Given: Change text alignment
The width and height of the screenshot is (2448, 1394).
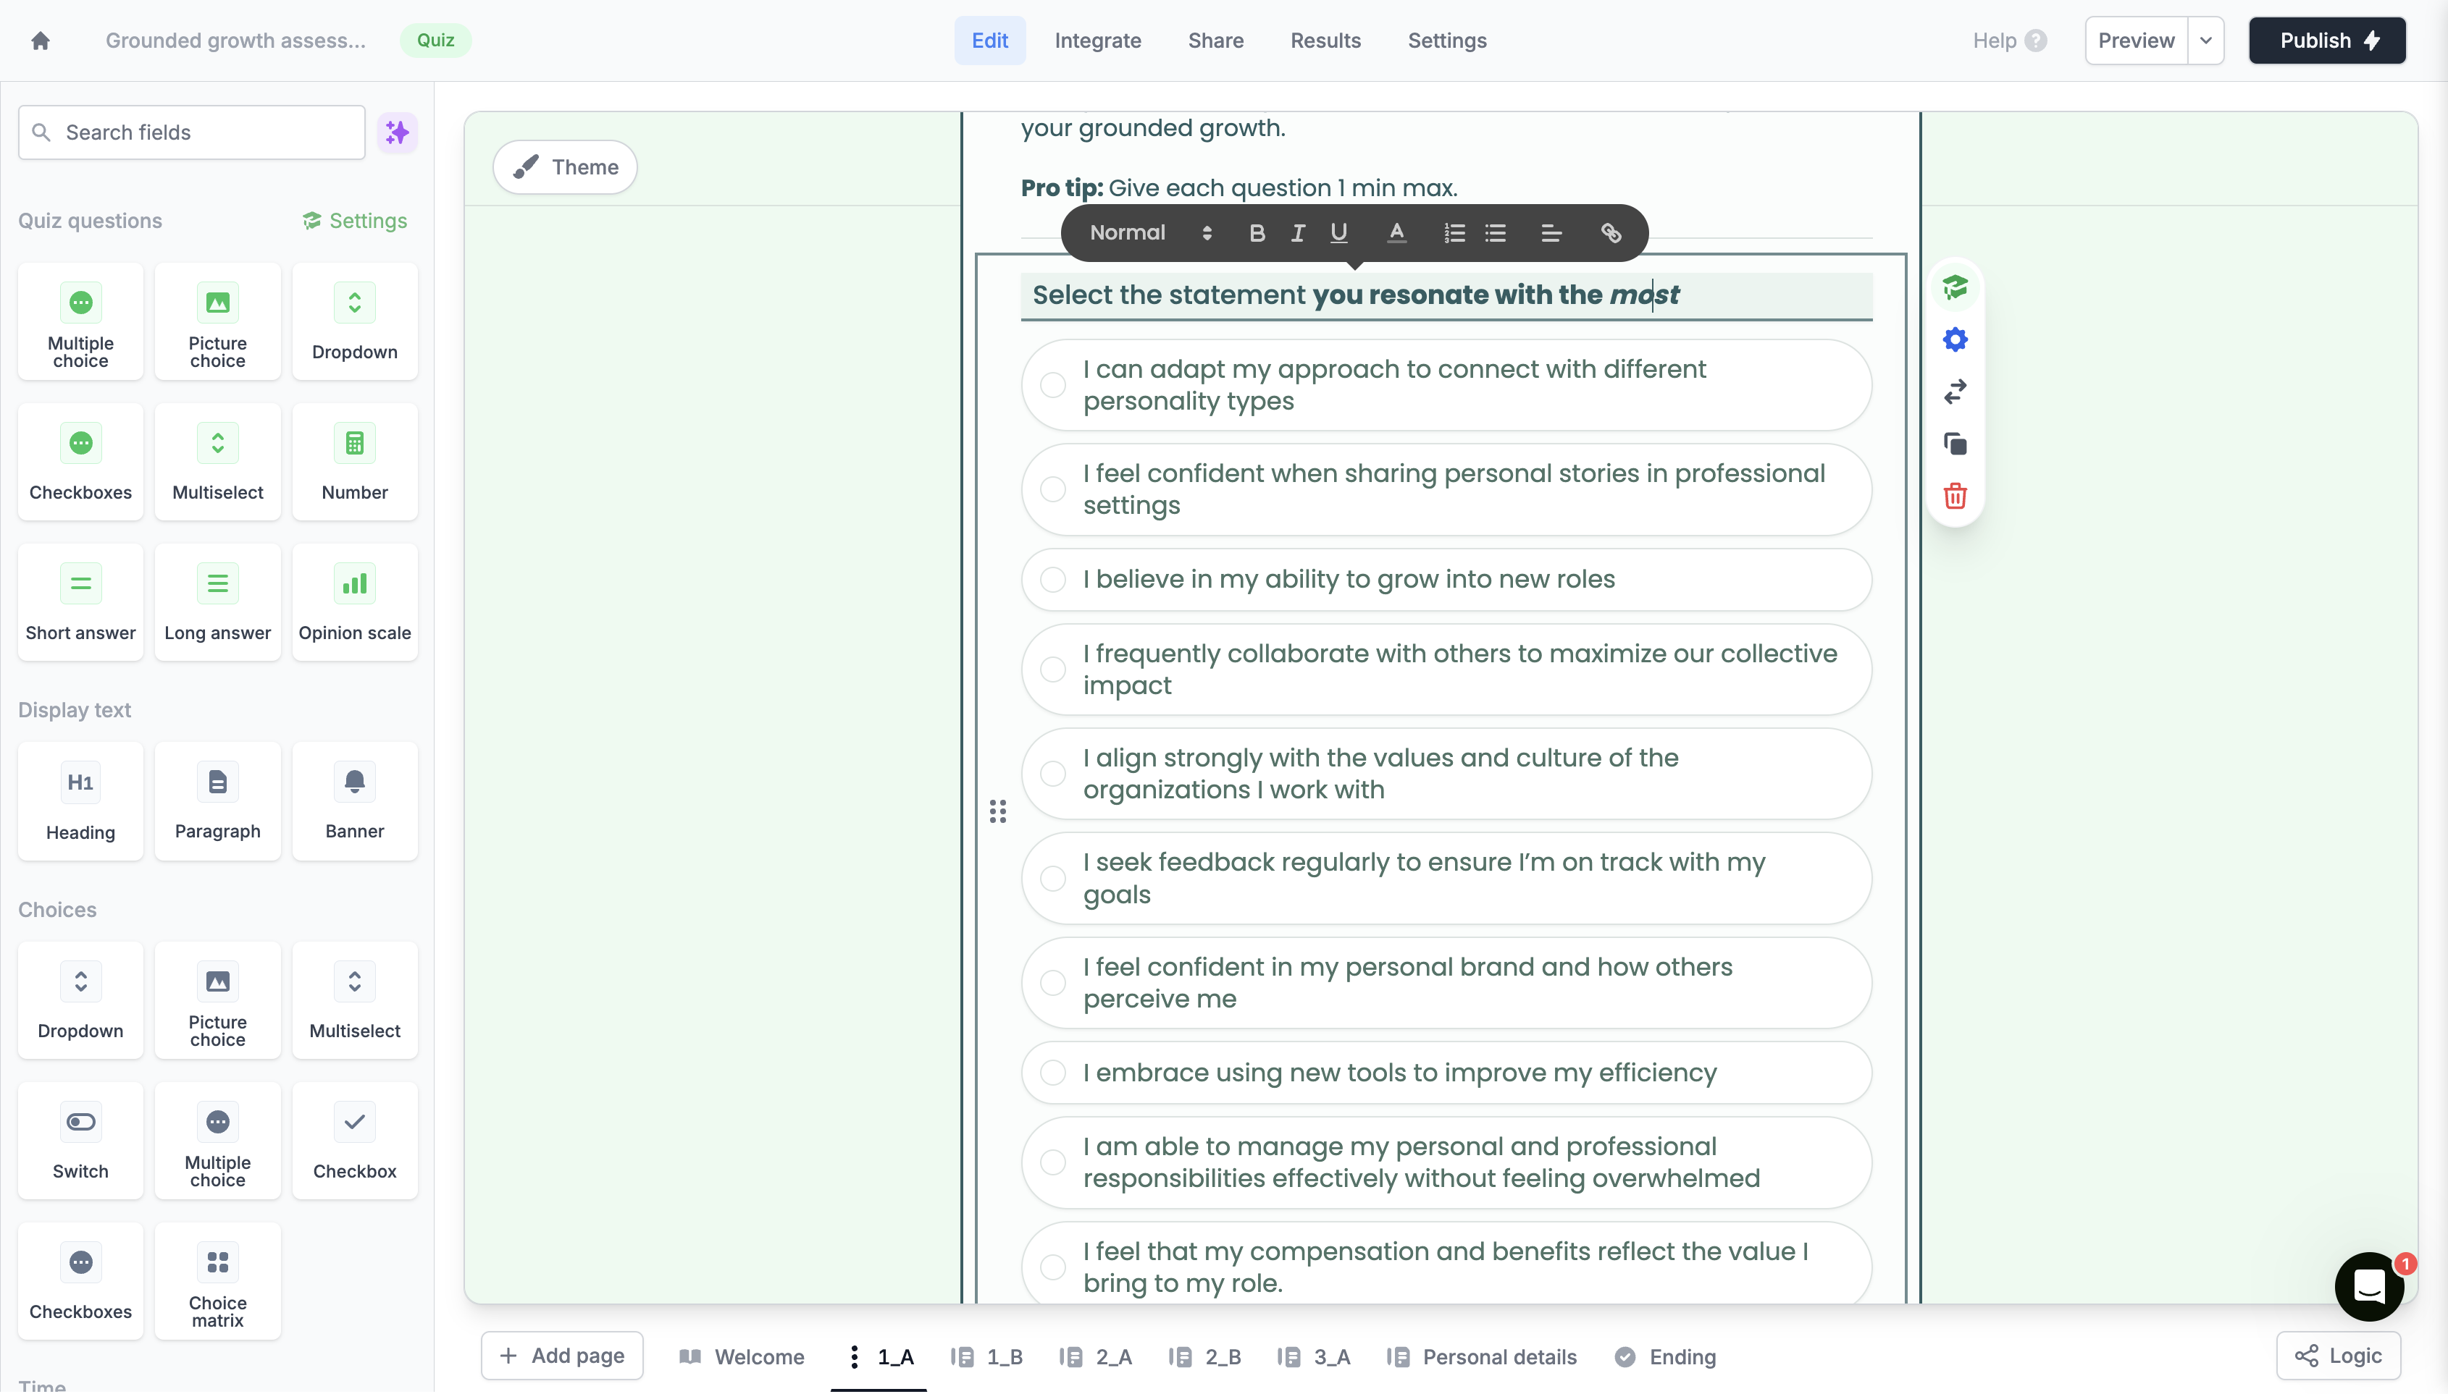Looking at the screenshot, I should pyautogui.click(x=1551, y=232).
